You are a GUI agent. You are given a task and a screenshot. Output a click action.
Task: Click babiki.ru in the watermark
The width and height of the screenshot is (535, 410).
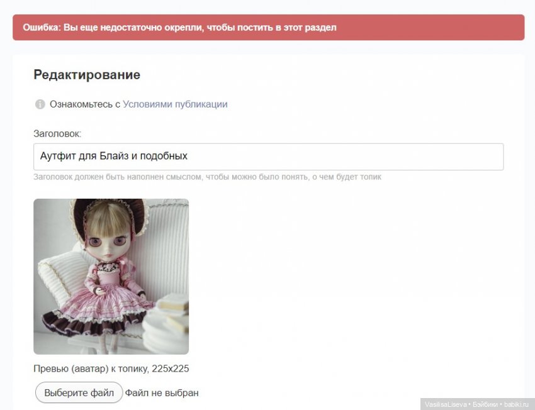pos(516,404)
